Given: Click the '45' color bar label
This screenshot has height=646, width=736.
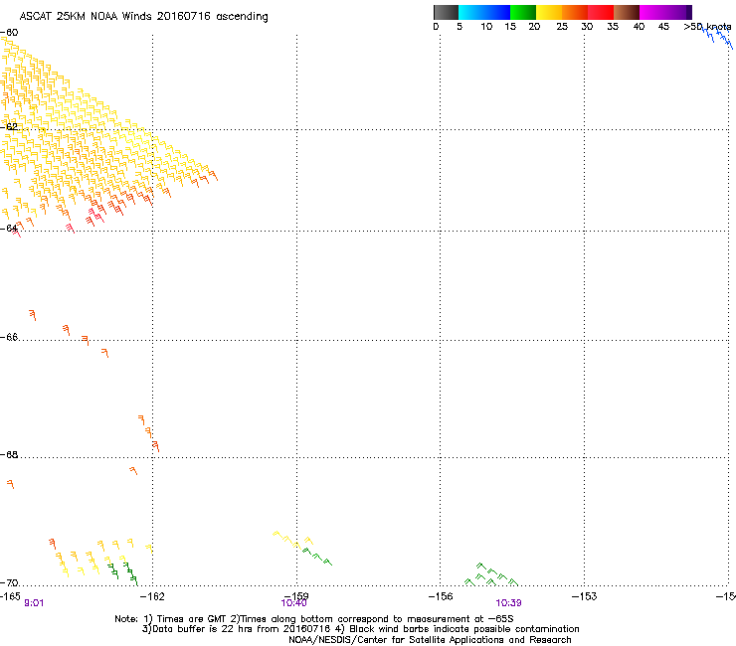Looking at the screenshot, I should [663, 27].
